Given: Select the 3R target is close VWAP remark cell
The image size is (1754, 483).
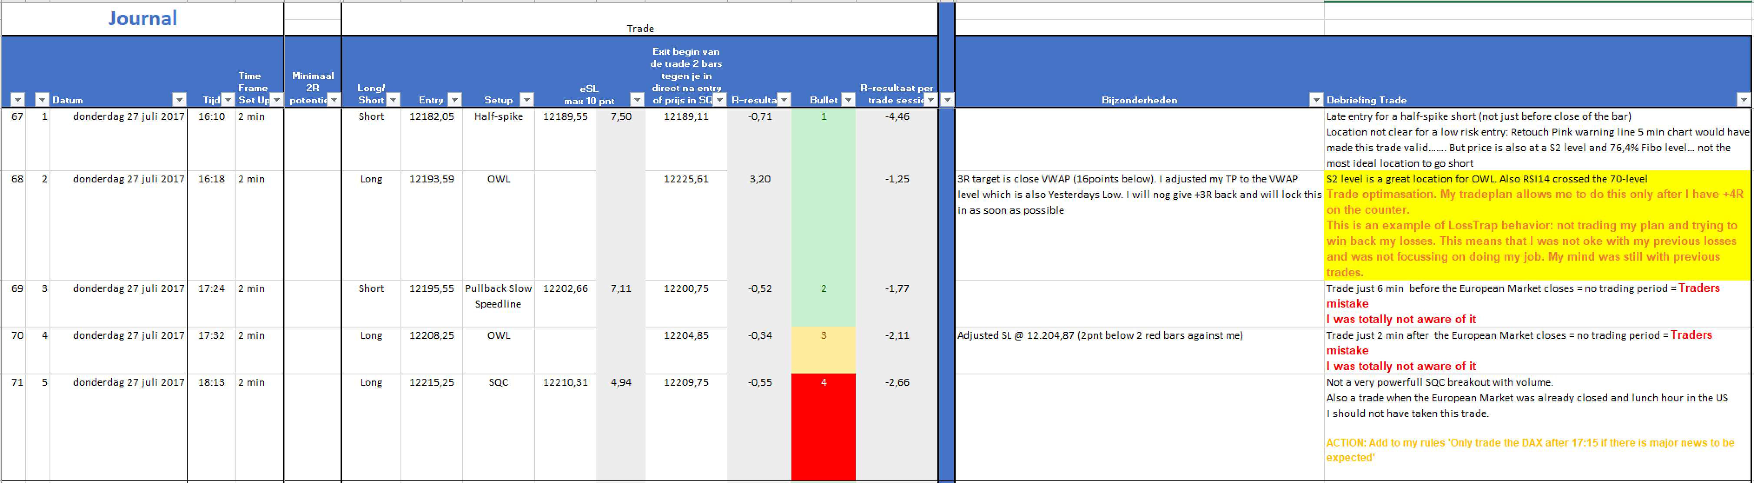Looking at the screenshot, I should pos(1139,225).
